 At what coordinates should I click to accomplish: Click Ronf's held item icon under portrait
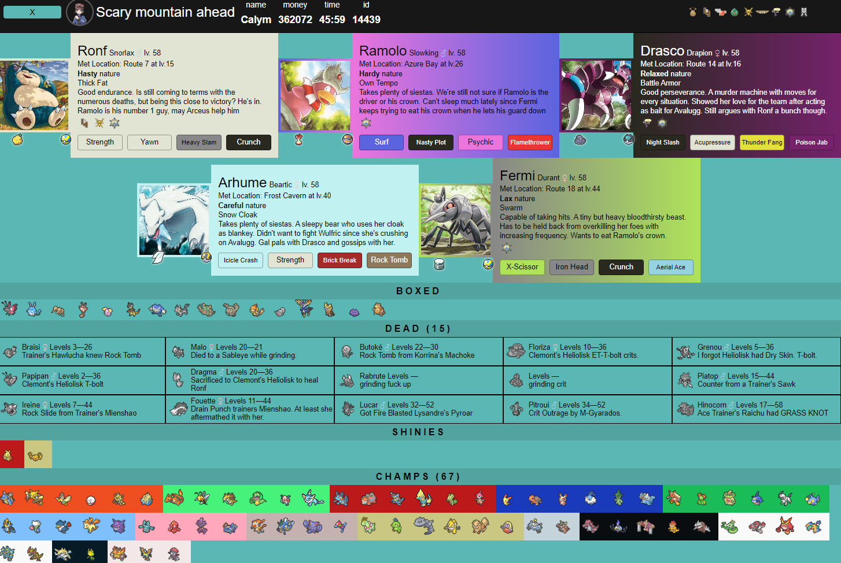[17, 139]
